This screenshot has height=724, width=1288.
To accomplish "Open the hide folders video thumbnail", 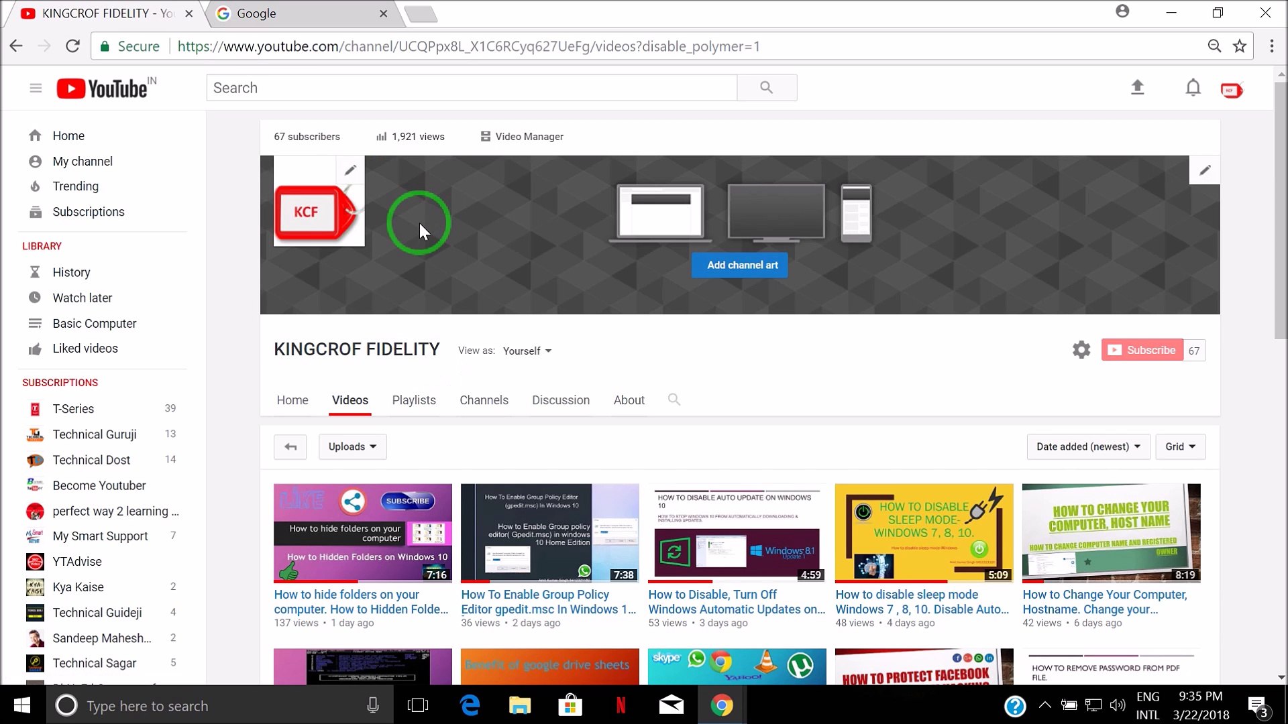I will click(x=362, y=532).
